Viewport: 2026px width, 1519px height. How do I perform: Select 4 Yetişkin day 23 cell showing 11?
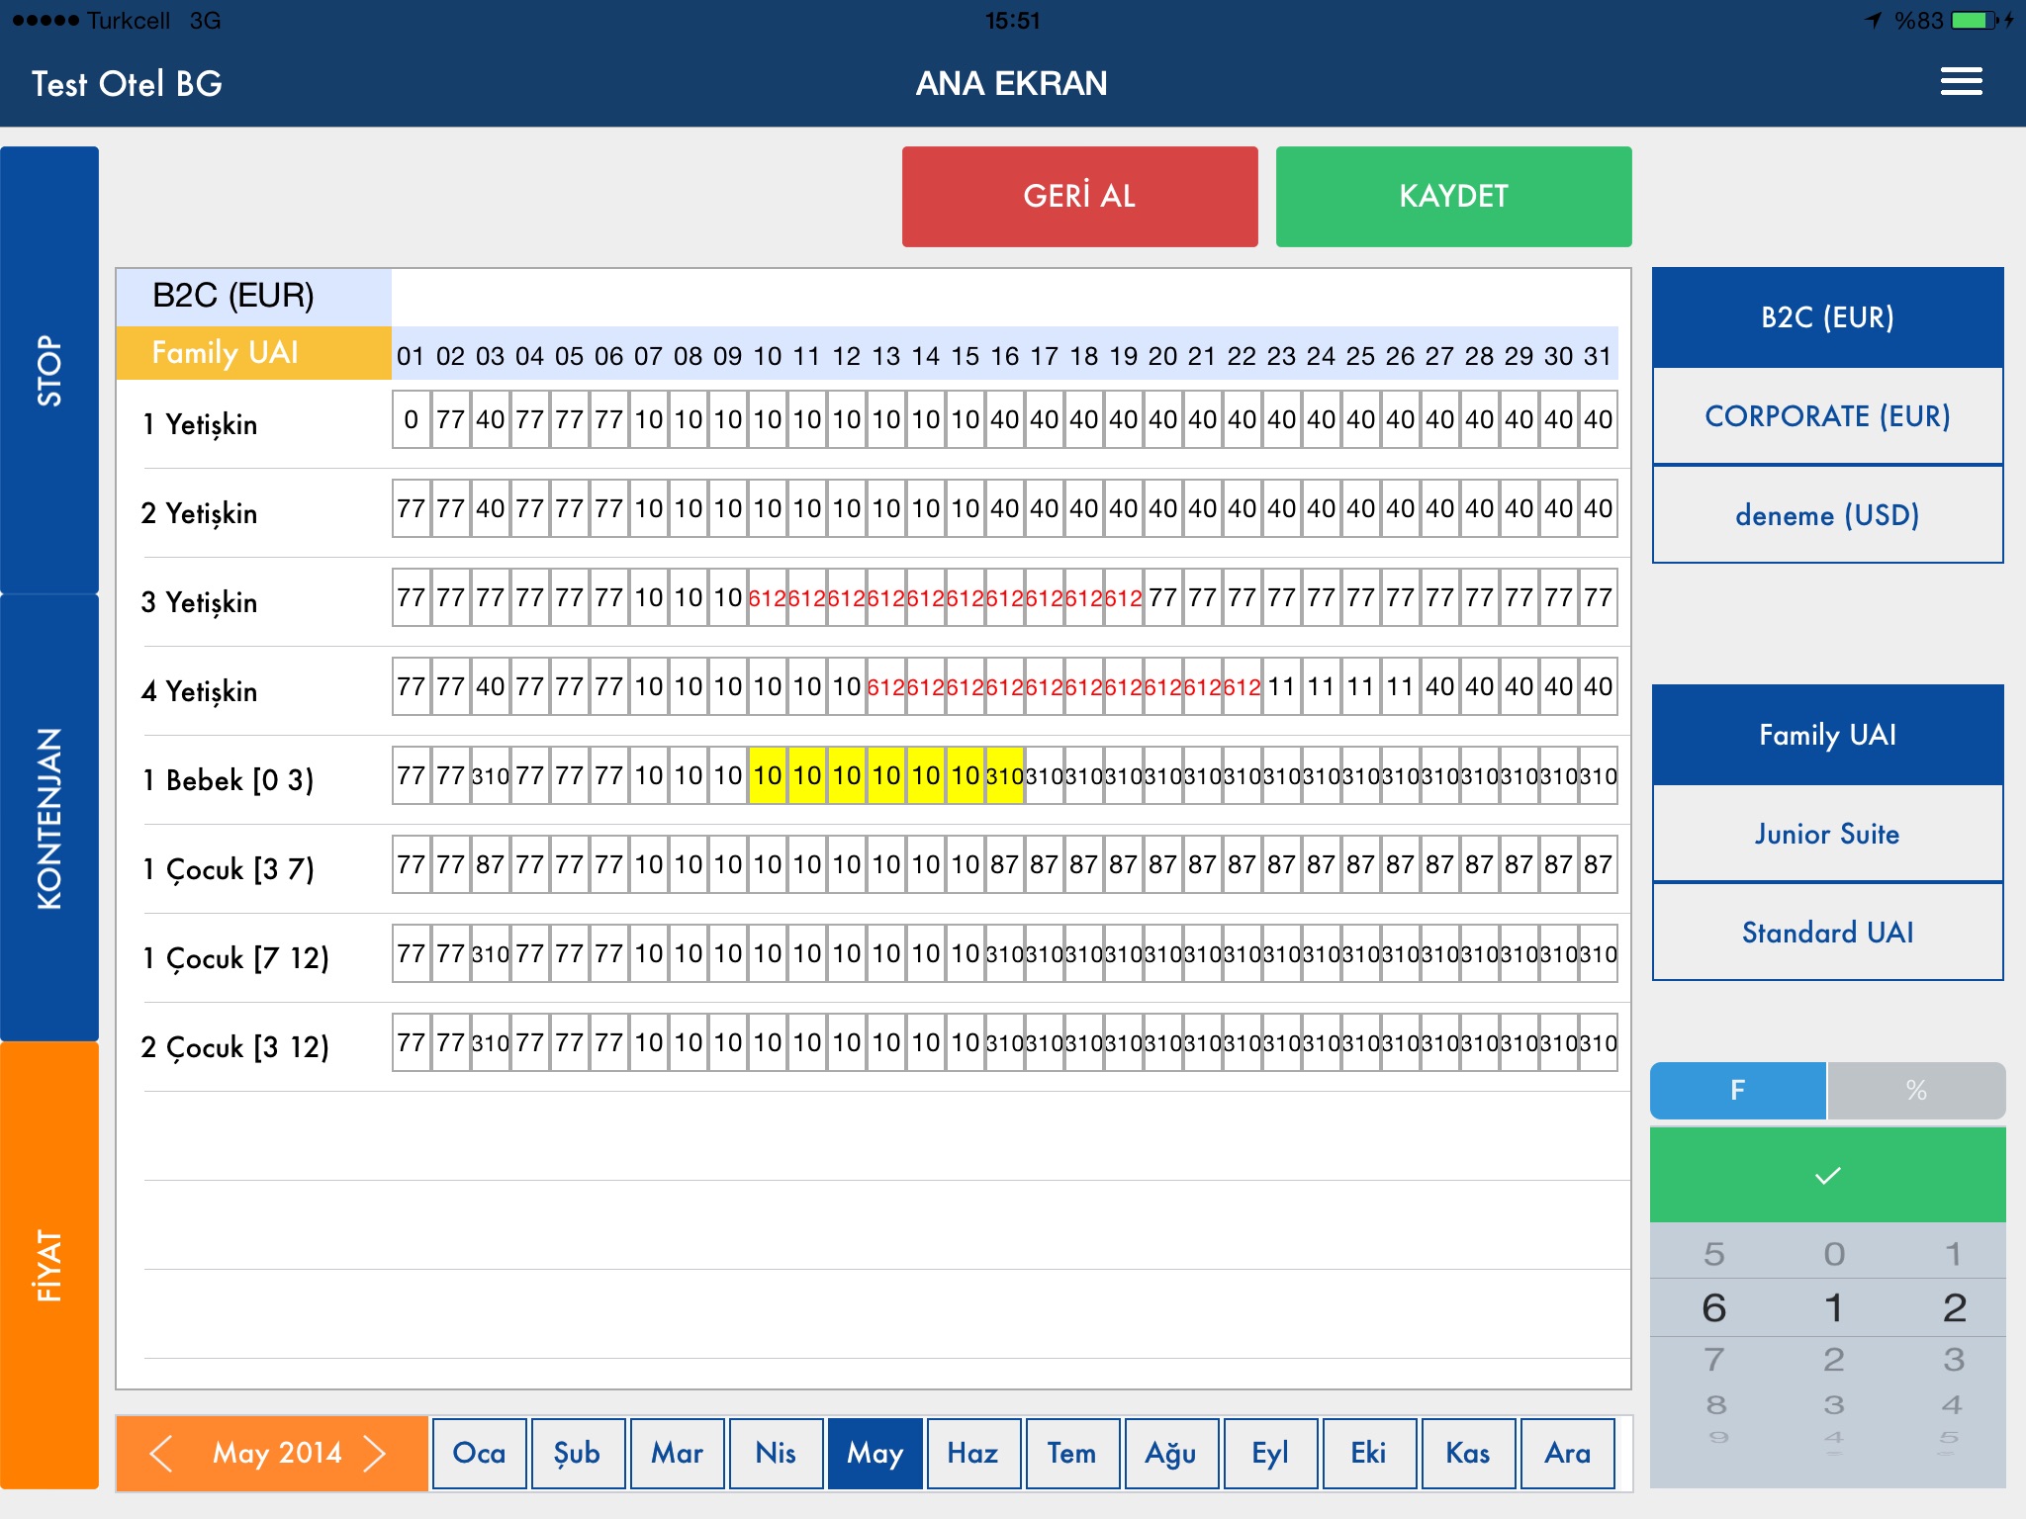(1282, 686)
